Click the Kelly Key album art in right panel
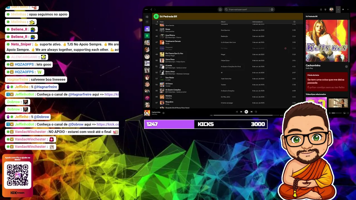The image size is (356, 200). [x=327, y=41]
